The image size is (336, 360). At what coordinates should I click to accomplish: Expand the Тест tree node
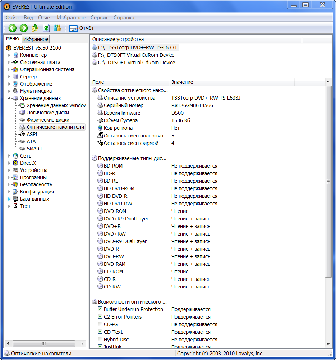(x=9, y=206)
